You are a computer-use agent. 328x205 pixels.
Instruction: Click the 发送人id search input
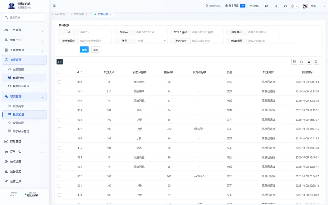151,32
